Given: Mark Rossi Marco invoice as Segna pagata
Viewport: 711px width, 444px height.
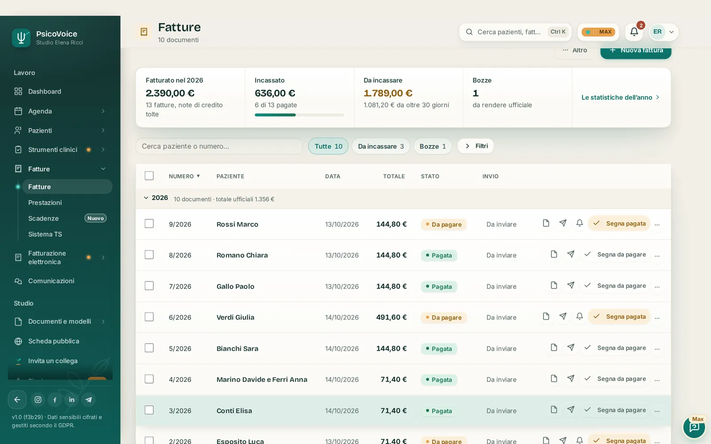Looking at the screenshot, I should point(619,223).
